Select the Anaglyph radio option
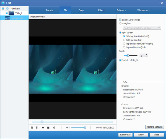Image resolution: width=166 pixels, height=139 pixels. (120, 23)
